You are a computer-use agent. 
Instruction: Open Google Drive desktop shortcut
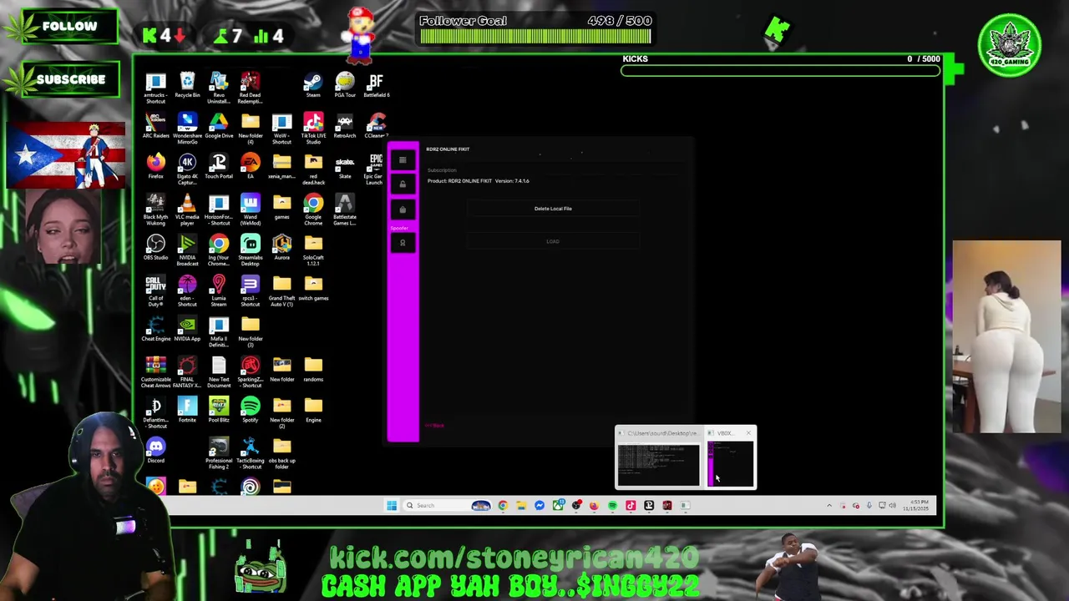click(219, 127)
